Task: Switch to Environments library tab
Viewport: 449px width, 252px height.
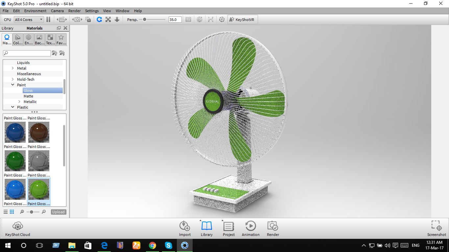Action: pos(29,39)
